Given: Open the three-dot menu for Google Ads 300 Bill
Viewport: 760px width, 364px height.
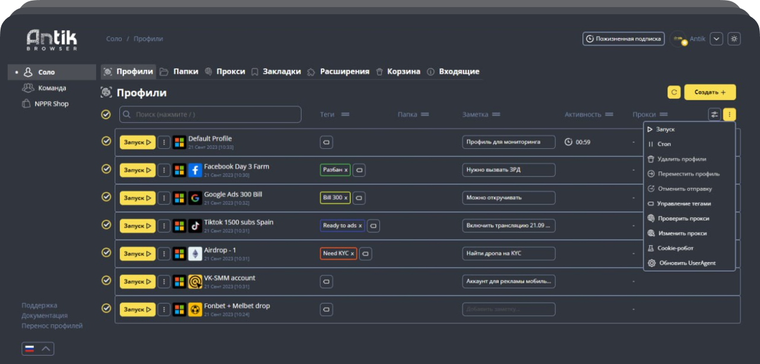Looking at the screenshot, I should [x=164, y=198].
